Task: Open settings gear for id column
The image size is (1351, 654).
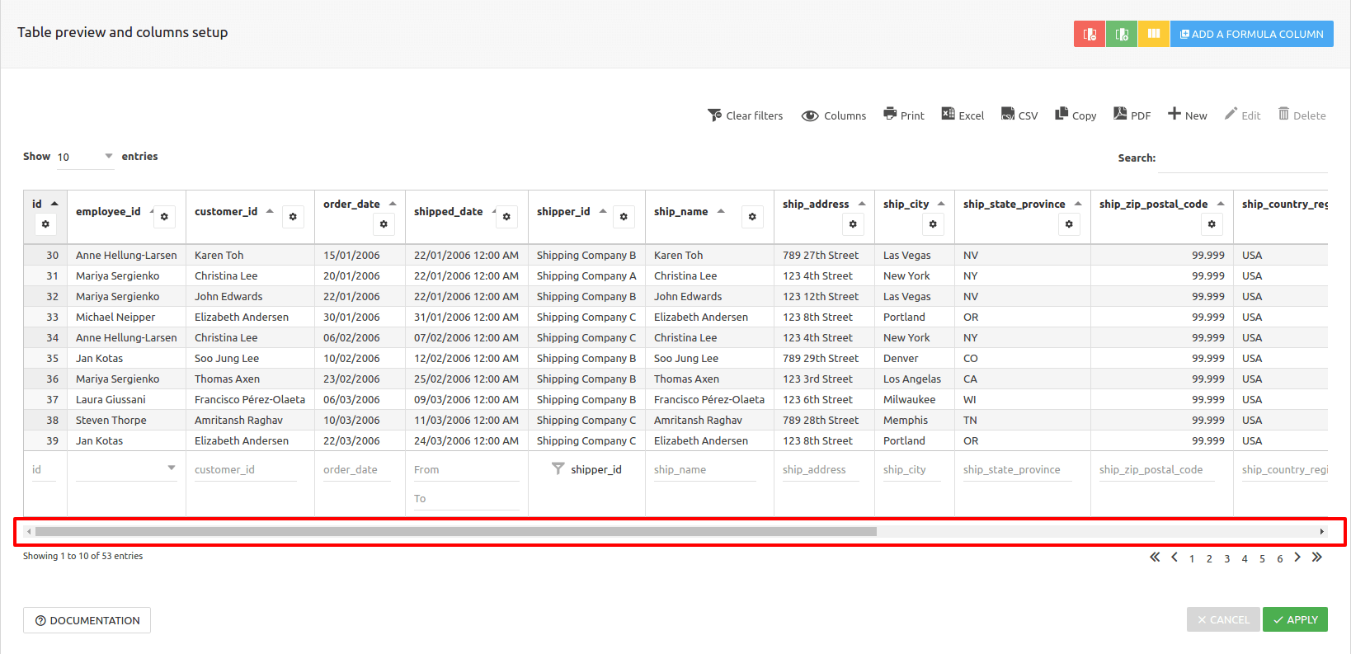Action: coord(45,224)
